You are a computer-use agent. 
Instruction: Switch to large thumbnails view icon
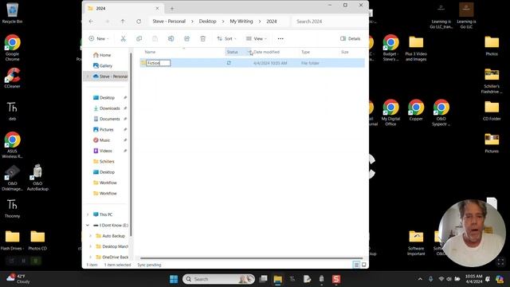[x=364, y=265]
